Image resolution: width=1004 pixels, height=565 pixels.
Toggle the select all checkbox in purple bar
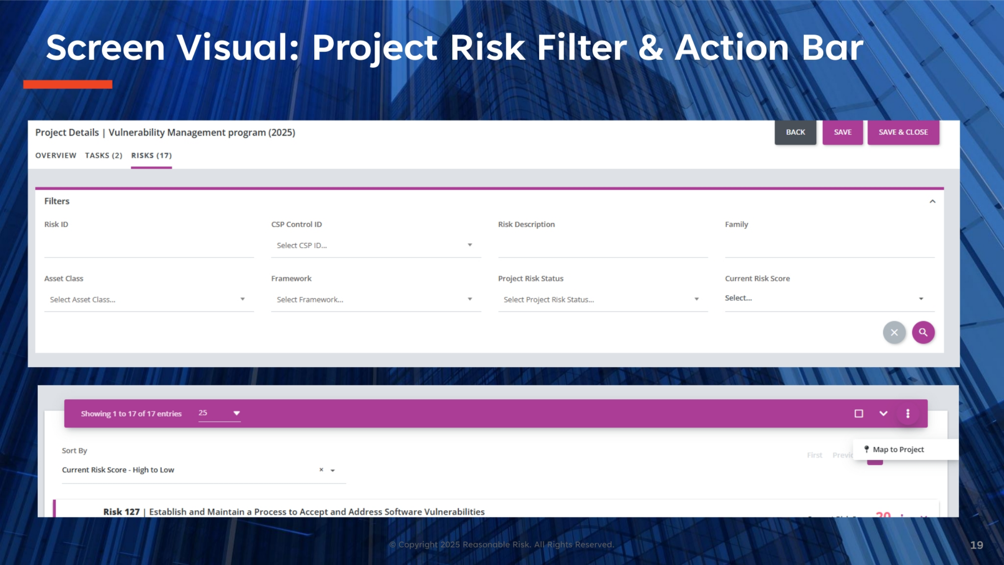[859, 413]
